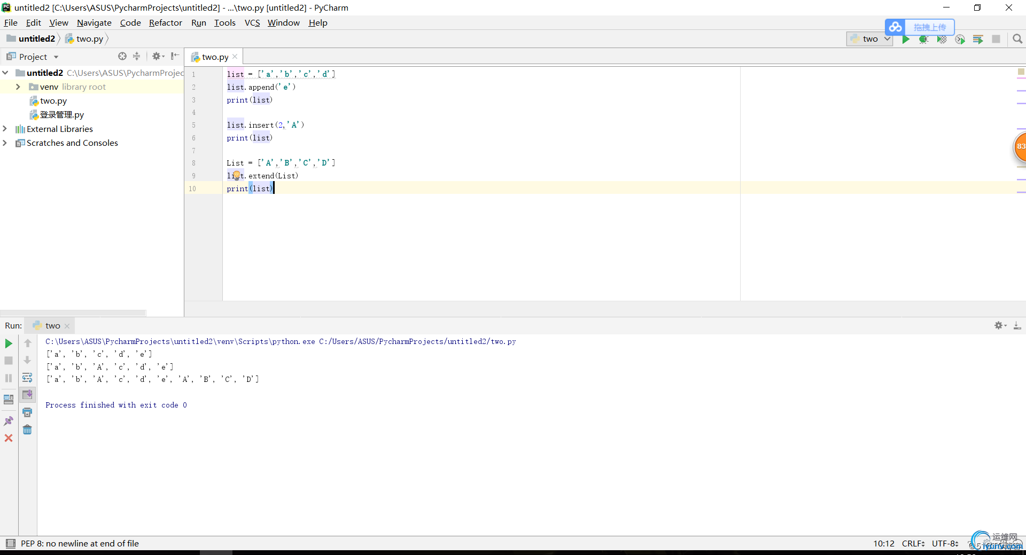Open the Refactor menu
Viewport: 1026px width, 555px height.
coord(165,22)
